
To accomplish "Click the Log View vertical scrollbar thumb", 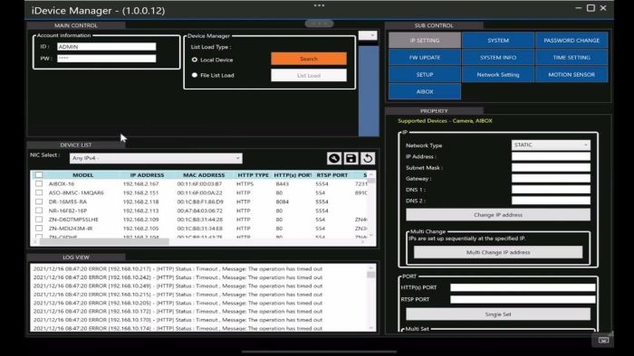I will click(370, 275).
